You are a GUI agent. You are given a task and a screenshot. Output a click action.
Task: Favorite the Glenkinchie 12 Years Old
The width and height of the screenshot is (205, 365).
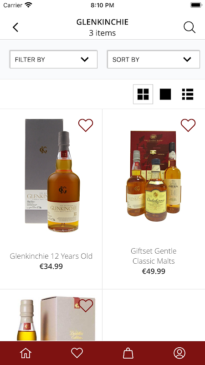click(x=86, y=125)
